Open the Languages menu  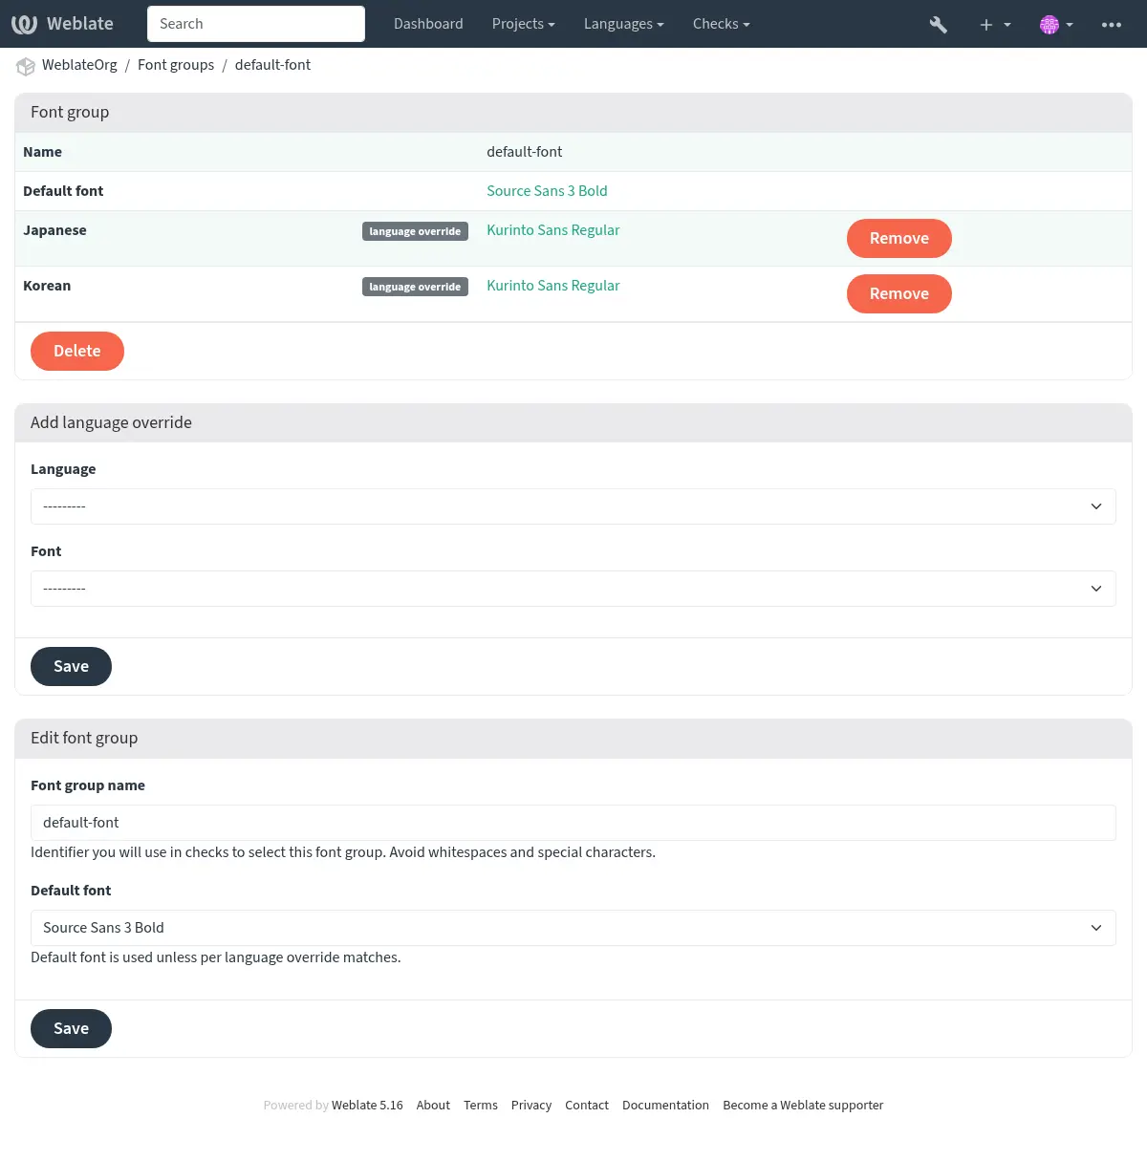coord(623,24)
